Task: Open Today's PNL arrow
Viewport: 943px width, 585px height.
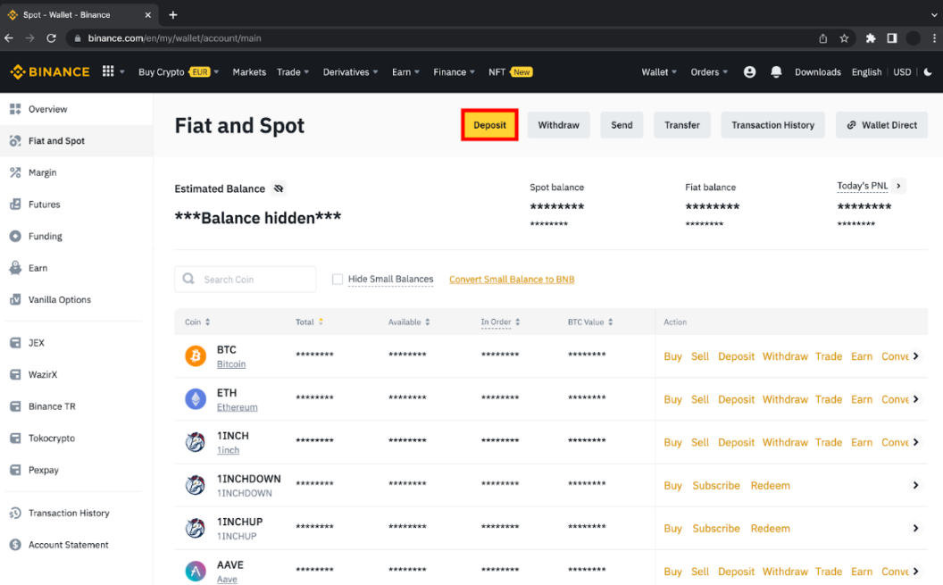Action: [x=898, y=186]
